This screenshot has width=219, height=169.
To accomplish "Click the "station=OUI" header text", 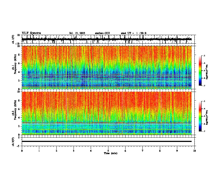I will pyautogui.click(x=102, y=33).
